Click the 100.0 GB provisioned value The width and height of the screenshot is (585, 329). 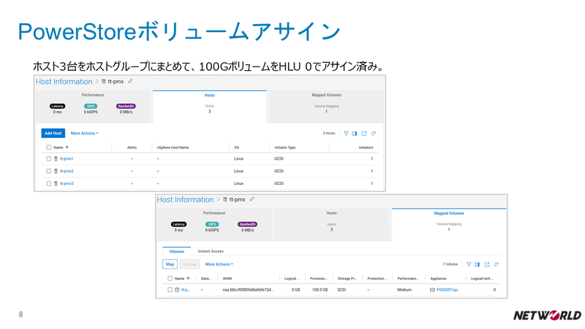(x=320, y=290)
